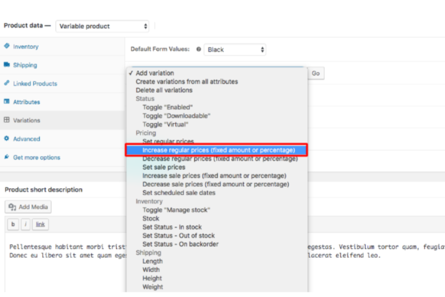
Task: Open the Attributes tab
Action: [62, 102]
